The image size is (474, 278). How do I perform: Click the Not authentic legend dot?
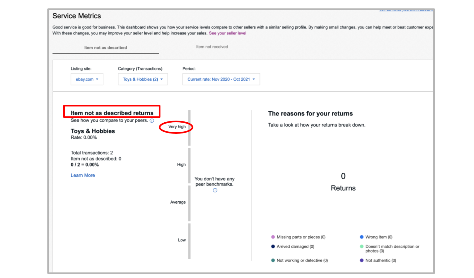[362, 260]
